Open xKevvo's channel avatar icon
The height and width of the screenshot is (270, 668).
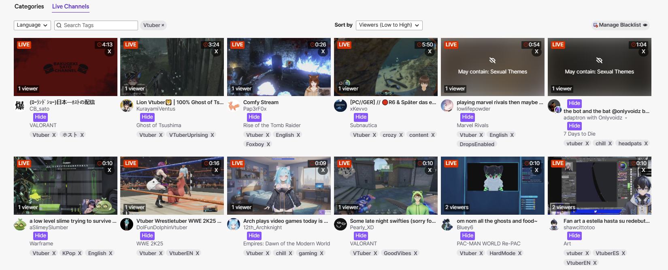coord(340,106)
